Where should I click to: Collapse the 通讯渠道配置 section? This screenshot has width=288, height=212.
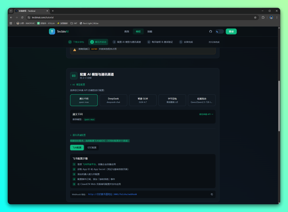click(78, 135)
